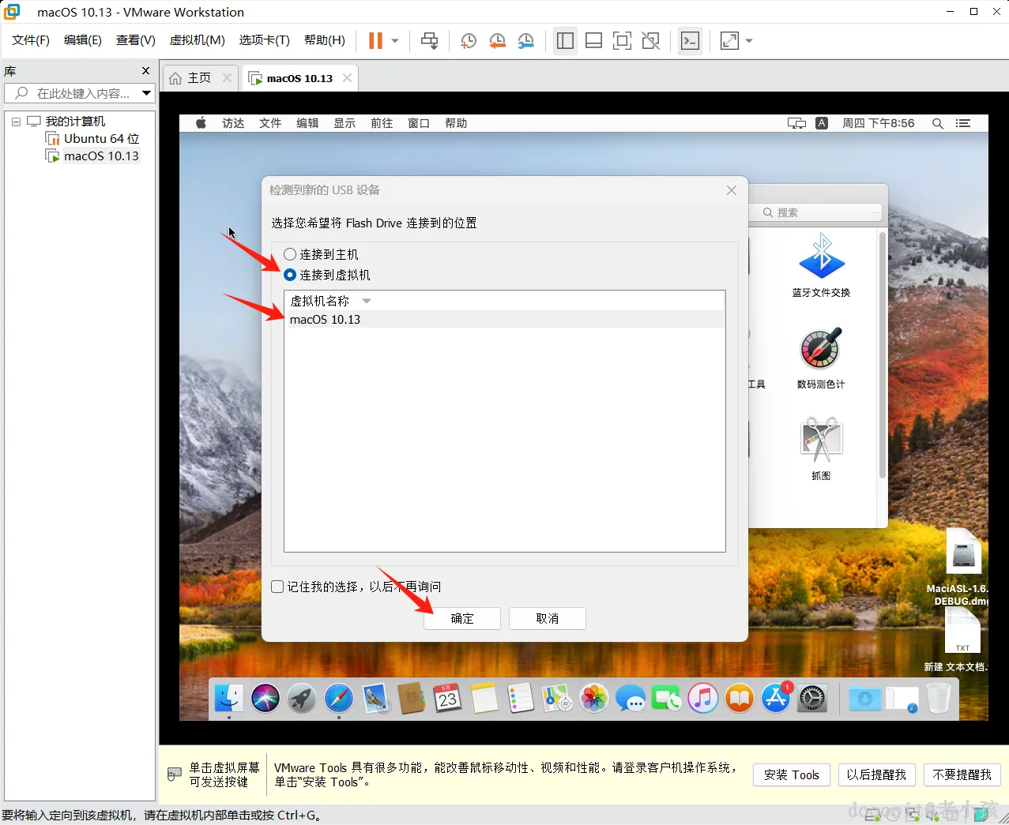Image resolution: width=1009 pixels, height=825 pixels.
Task: Click the 搜索 field in the Finder window
Action: pos(817,212)
